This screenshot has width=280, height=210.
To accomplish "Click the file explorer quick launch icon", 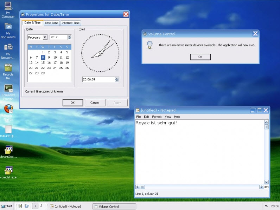I will pos(27,206).
